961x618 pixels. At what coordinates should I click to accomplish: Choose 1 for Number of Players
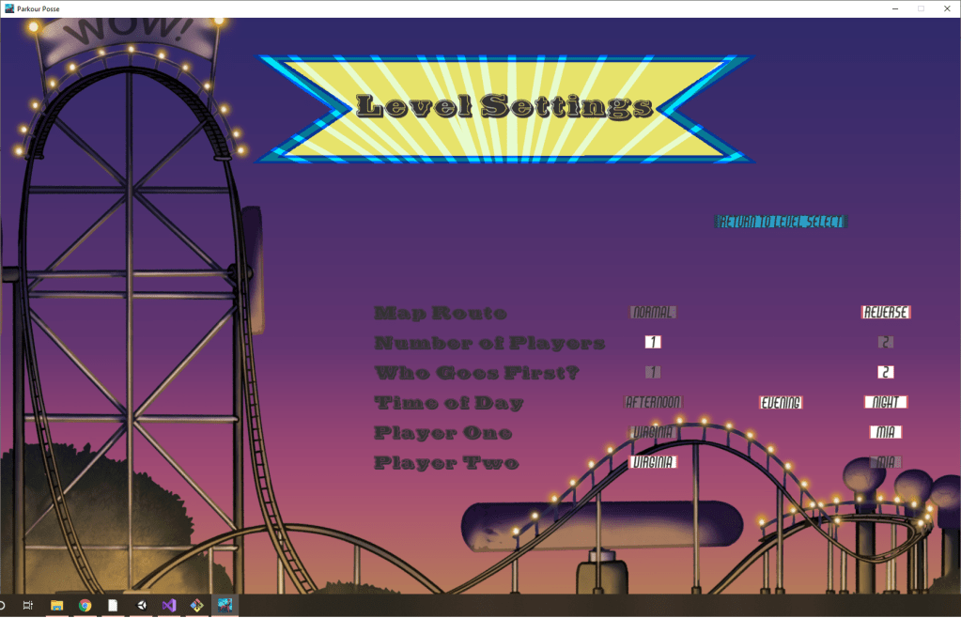point(653,342)
